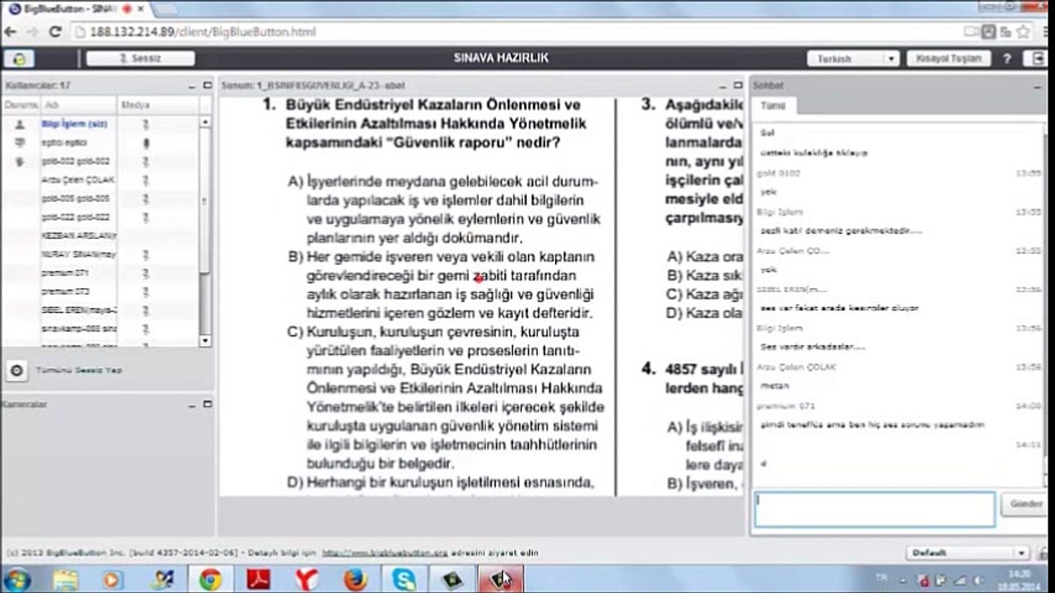Viewport: 1055px width, 593px height.
Task: Open Yandex browser from taskbar
Action: 306,580
